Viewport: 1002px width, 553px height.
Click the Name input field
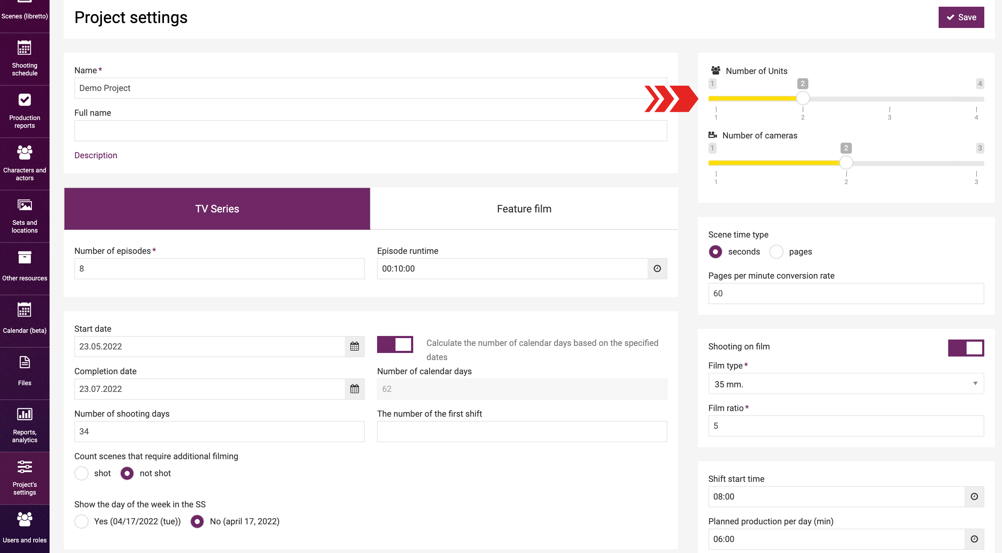371,88
